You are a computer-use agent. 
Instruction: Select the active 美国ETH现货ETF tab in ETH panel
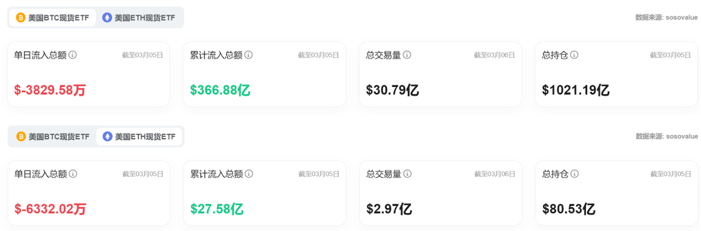pos(140,137)
